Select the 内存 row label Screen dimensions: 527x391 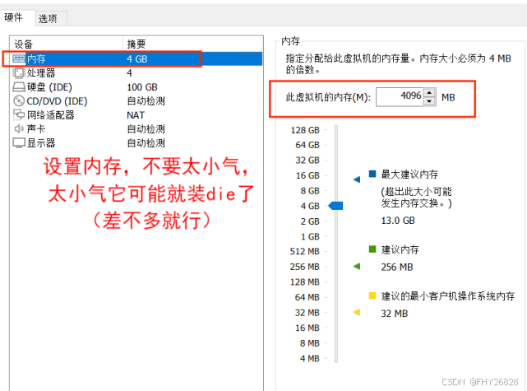(x=36, y=59)
